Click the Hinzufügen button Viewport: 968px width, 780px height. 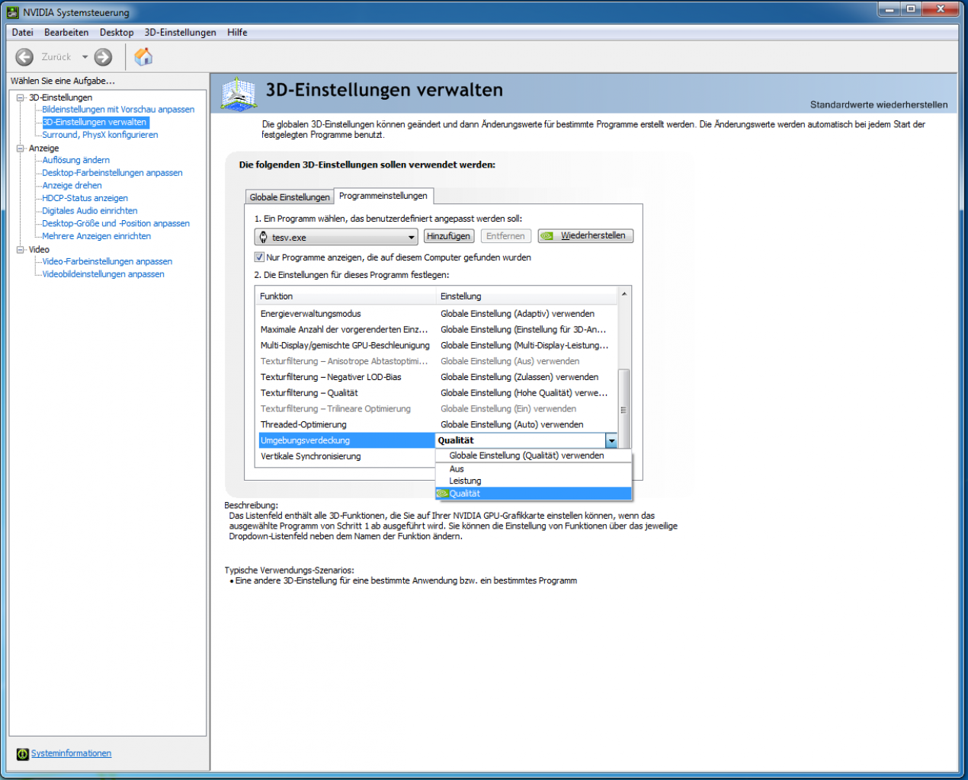click(x=449, y=236)
